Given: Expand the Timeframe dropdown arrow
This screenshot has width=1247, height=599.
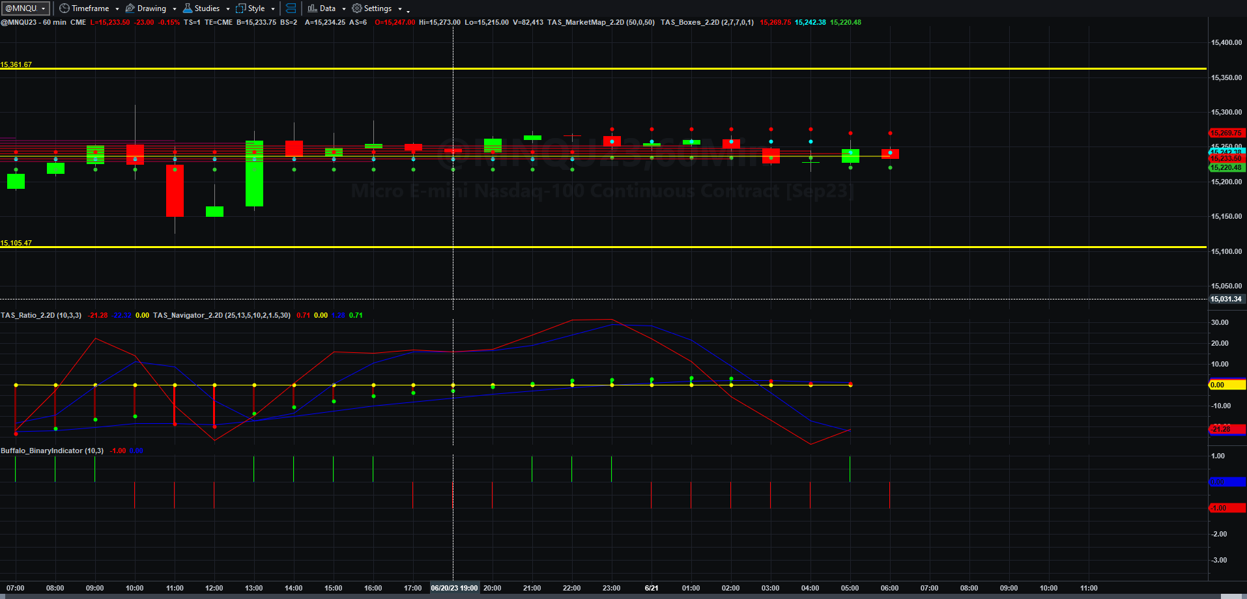Looking at the screenshot, I should pyautogui.click(x=117, y=9).
